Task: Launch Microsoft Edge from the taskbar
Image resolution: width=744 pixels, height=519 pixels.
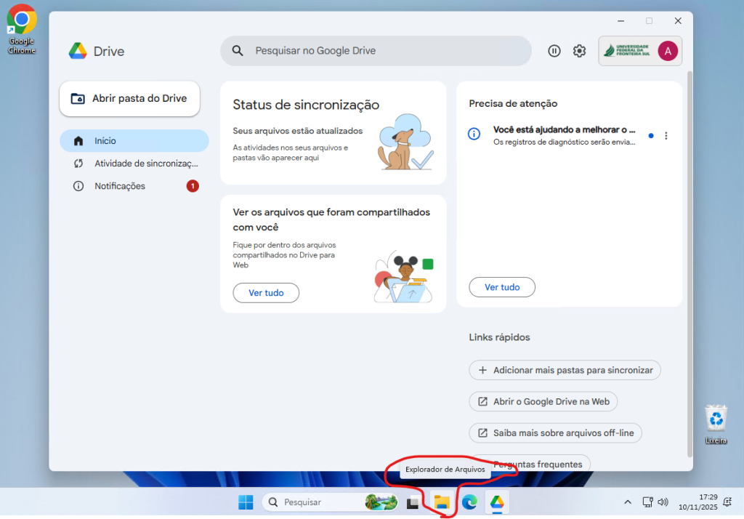Action: [x=469, y=502]
